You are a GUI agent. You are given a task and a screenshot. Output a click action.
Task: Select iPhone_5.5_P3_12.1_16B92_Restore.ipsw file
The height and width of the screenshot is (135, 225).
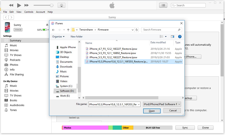(113, 53)
